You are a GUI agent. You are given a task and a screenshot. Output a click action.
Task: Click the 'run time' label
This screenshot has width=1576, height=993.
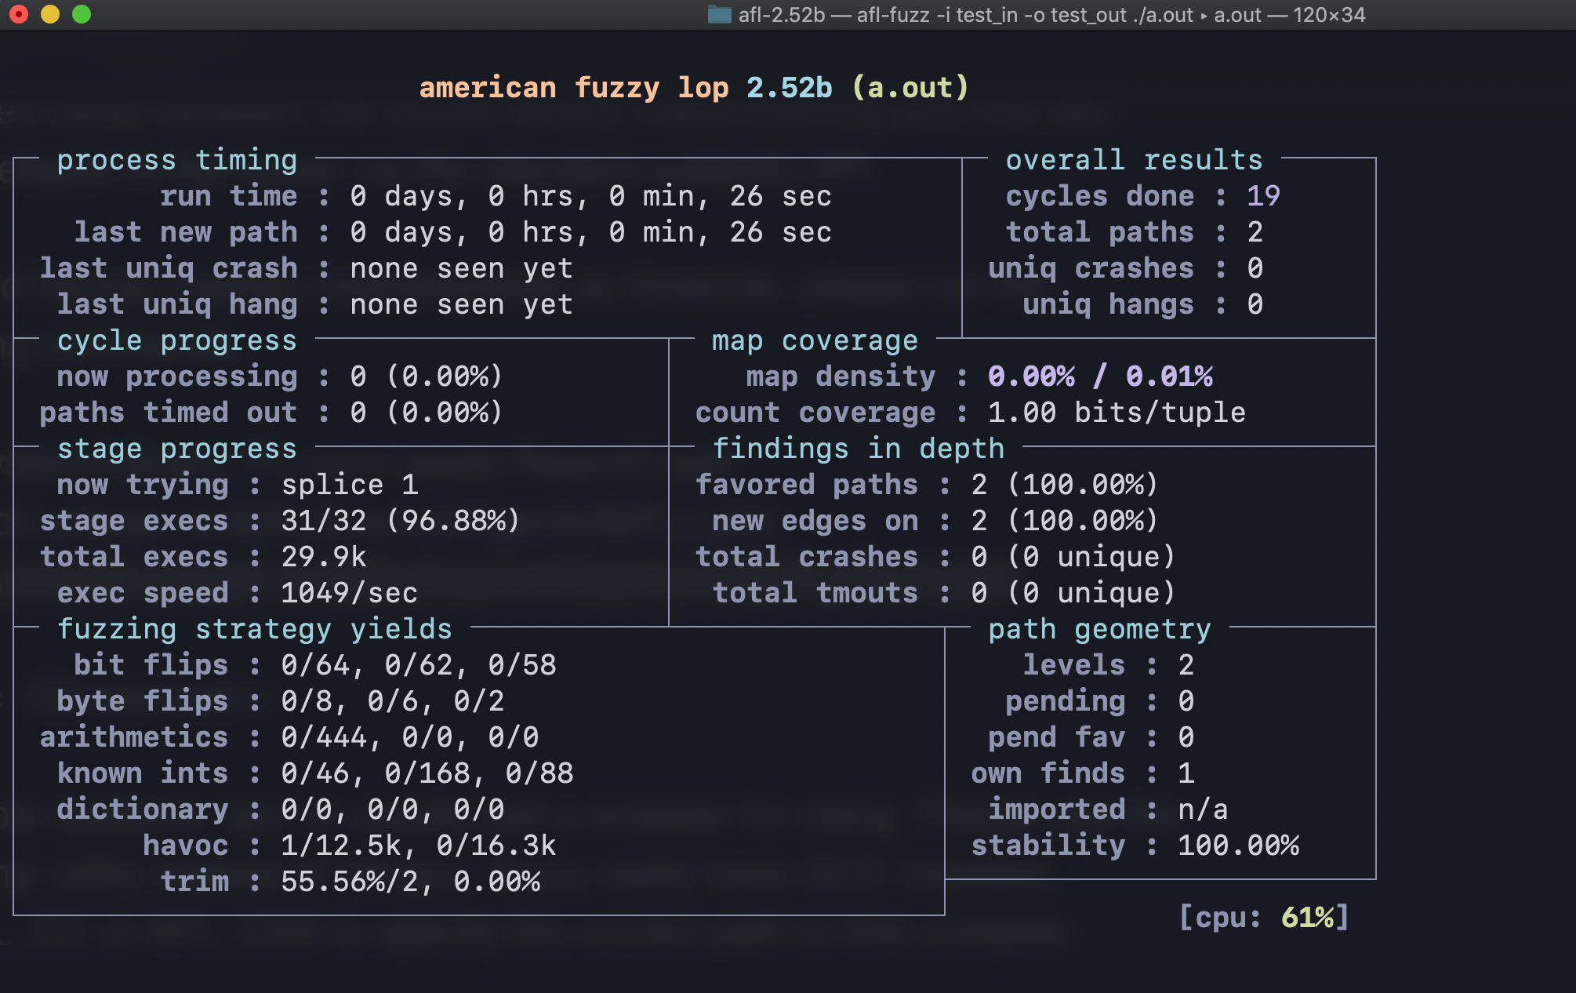[x=229, y=196]
